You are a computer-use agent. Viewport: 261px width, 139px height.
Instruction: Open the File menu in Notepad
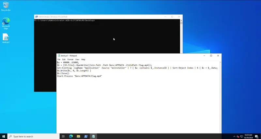pos(59,59)
